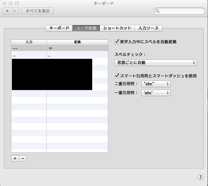
Task: Click the ',' conversion cell
Action: pyautogui.click(x=77, y=55)
